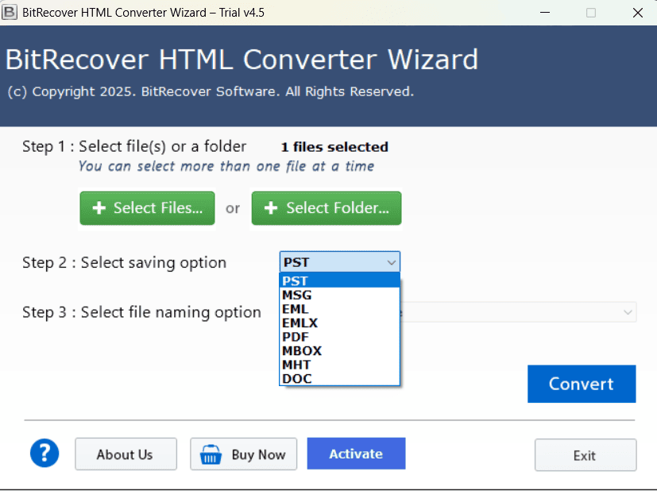Open the file naming option dropdown arrow
This screenshot has height=491, width=657.
(x=628, y=312)
